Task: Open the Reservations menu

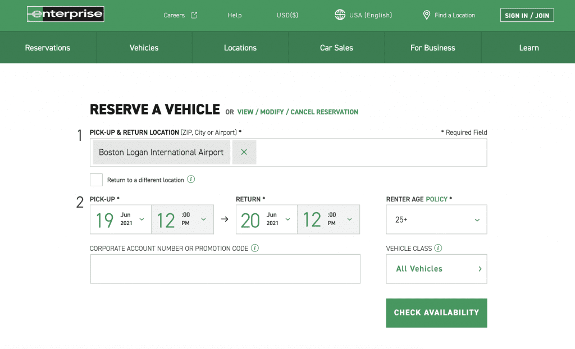Action: click(x=48, y=48)
